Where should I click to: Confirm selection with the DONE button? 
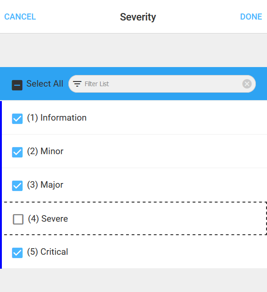[x=251, y=17]
